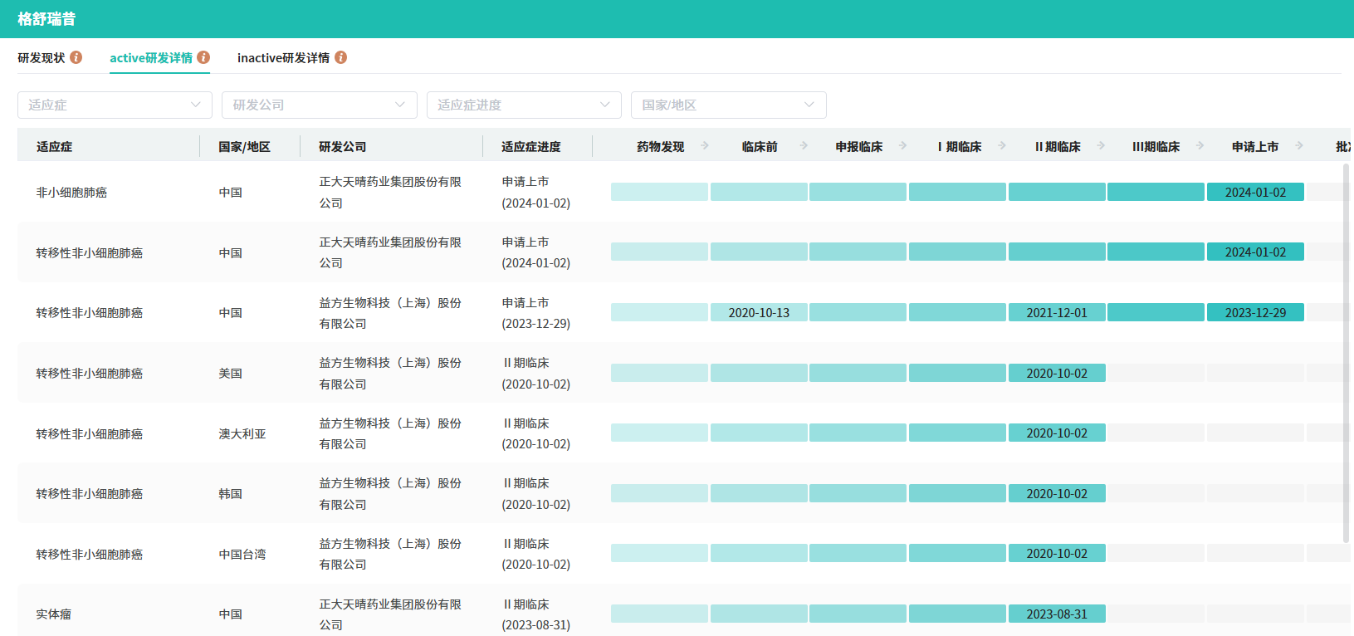Select the active研发详情 tab

click(x=151, y=58)
